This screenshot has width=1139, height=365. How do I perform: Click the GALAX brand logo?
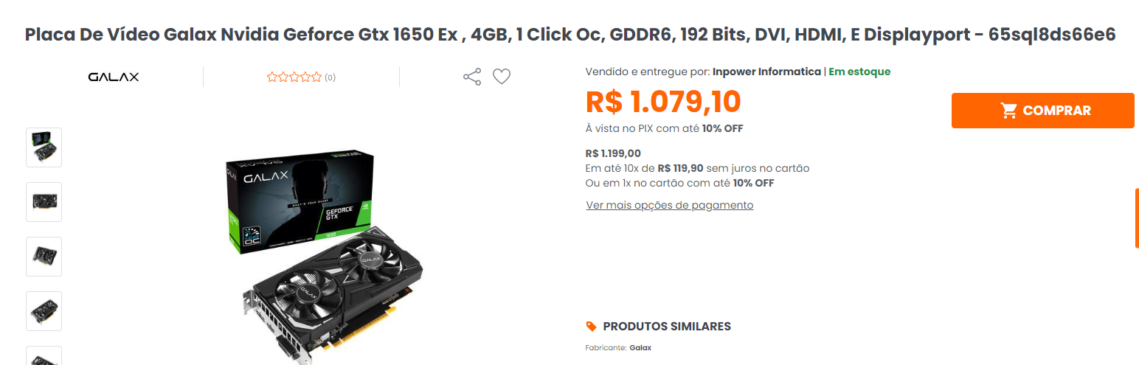click(x=114, y=77)
